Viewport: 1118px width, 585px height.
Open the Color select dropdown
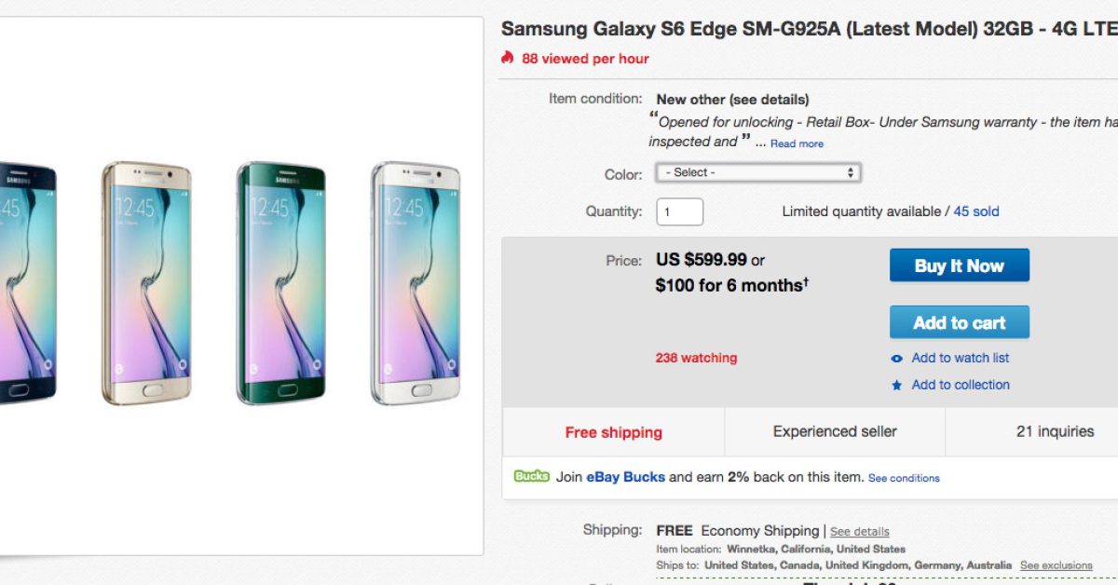pyautogui.click(x=757, y=172)
